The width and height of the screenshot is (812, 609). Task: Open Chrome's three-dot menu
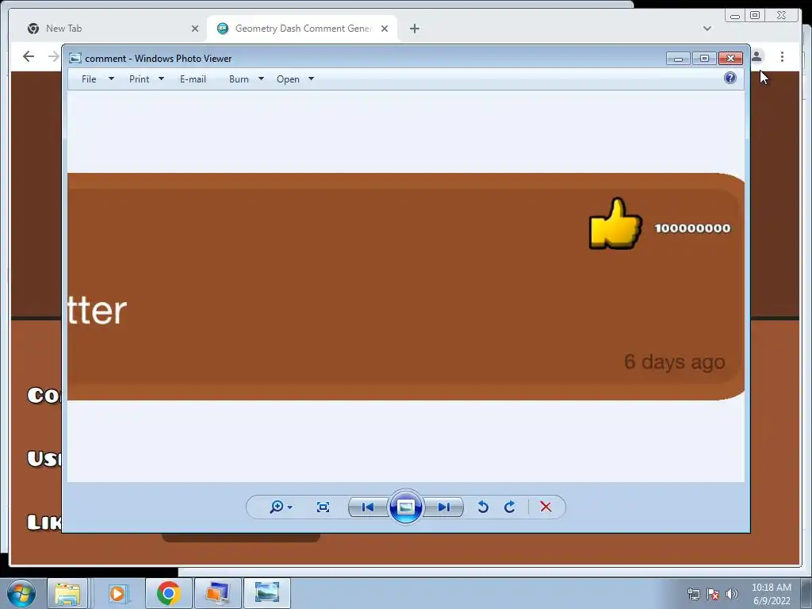[783, 56]
